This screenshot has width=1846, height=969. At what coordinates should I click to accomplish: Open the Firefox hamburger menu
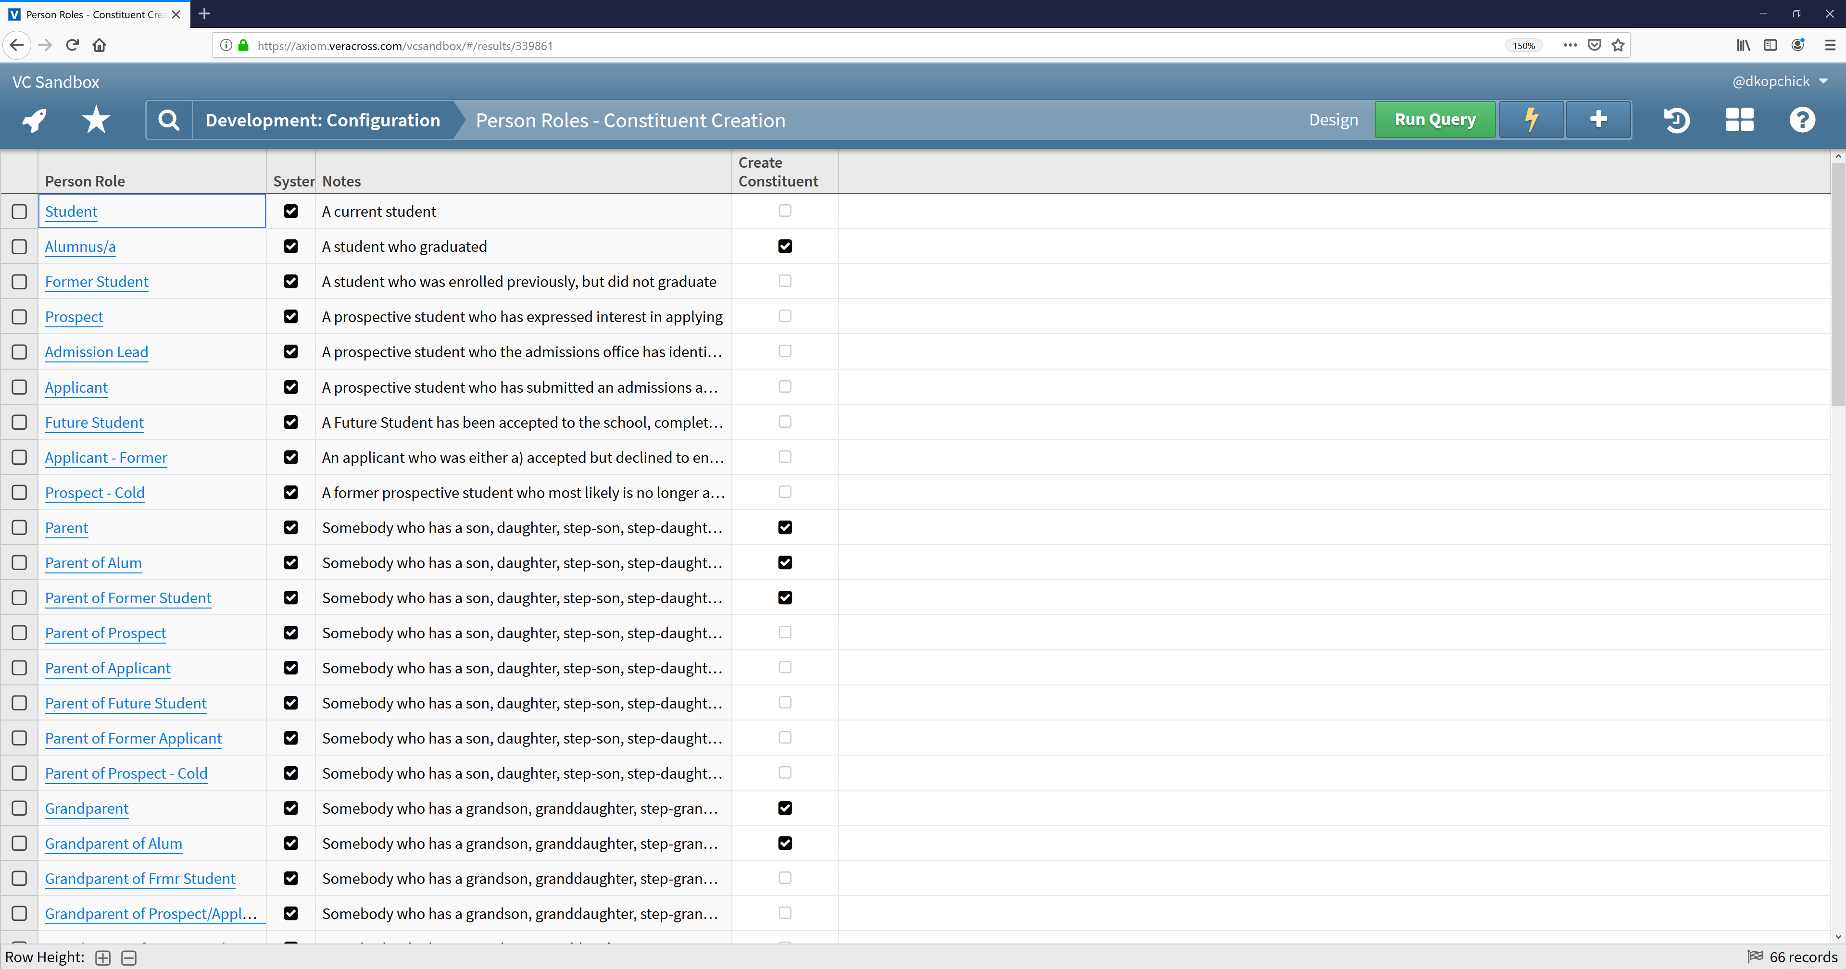[1830, 45]
